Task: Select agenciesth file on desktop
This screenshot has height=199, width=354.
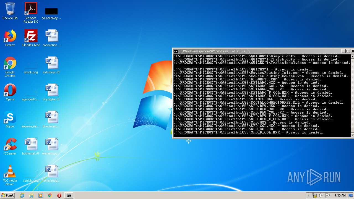Action: [x=31, y=94]
